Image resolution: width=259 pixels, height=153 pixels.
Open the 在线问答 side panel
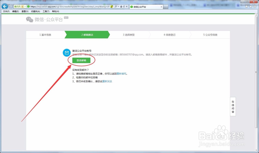point(233,107)
